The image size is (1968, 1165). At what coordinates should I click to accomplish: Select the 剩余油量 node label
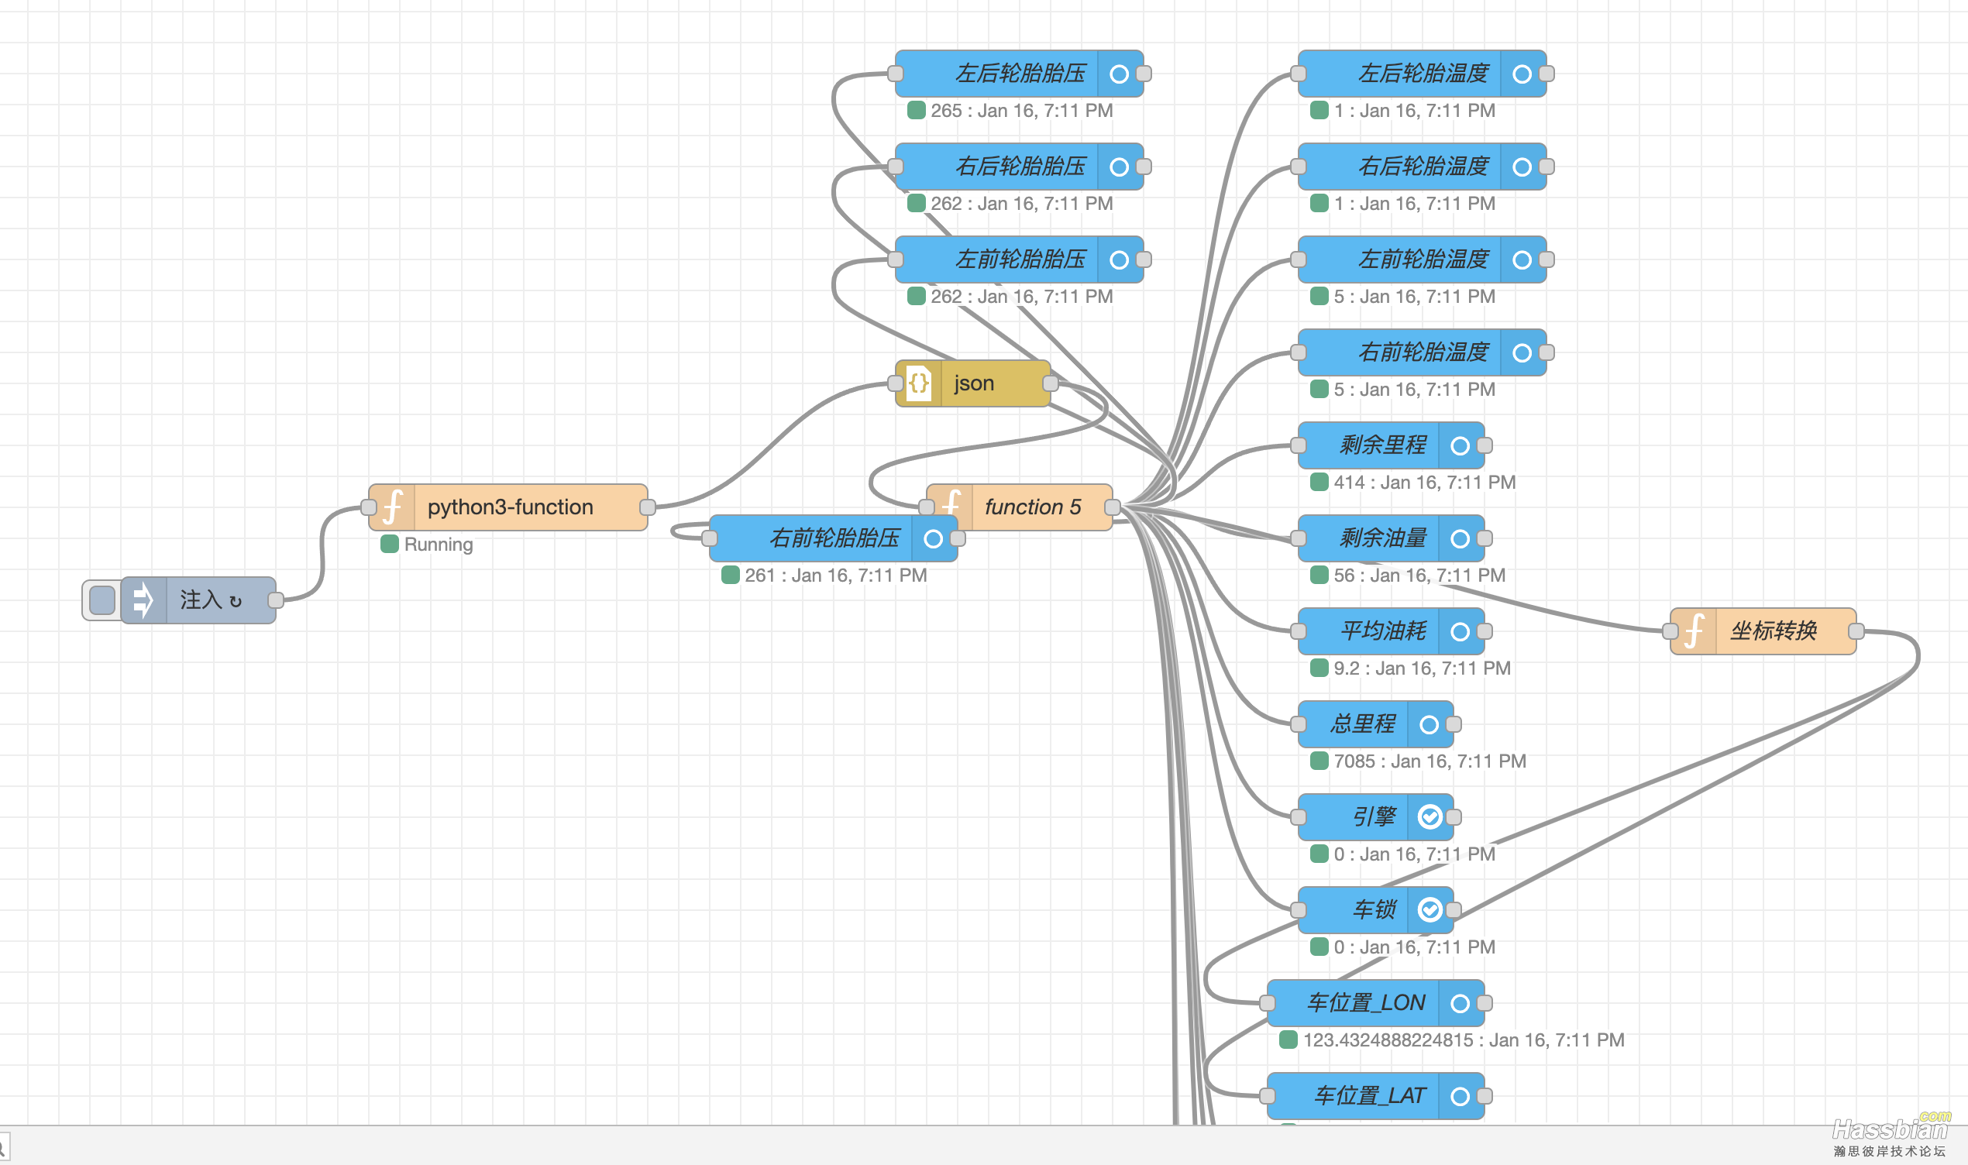[1382, 538]
